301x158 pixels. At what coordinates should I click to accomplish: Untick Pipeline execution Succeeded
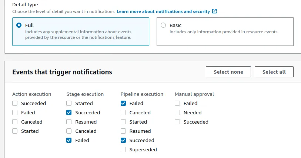pyautogui.click(x=123, y=141)
